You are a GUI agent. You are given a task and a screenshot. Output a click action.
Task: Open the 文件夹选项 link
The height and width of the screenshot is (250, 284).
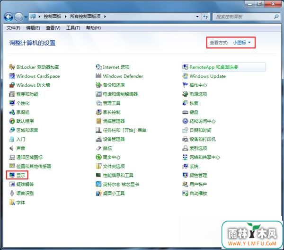point(114,166)
